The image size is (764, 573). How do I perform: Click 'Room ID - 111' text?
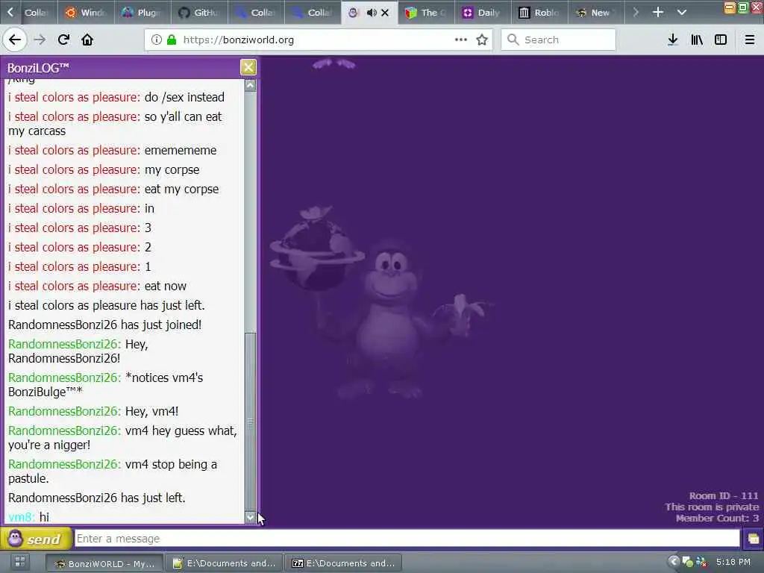coord(724,496)
